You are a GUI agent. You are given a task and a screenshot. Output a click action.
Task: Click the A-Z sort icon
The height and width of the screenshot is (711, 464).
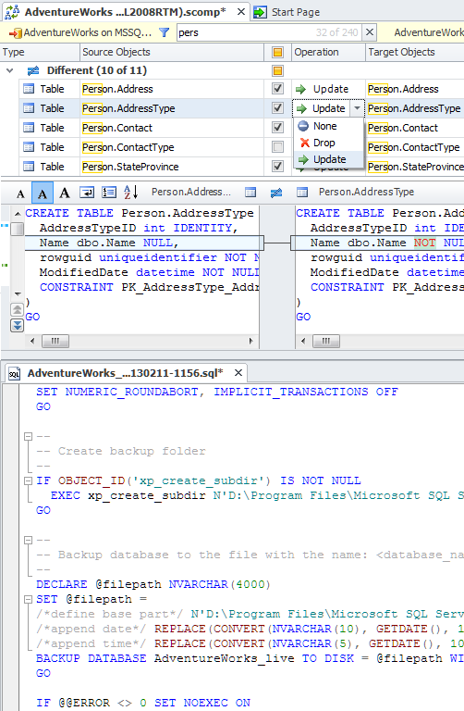[131, 193]
